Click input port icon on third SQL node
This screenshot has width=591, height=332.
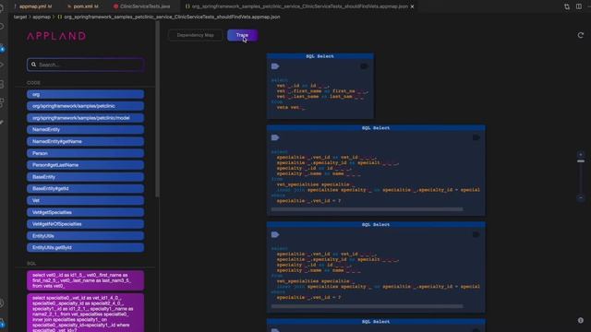[275, 234]
